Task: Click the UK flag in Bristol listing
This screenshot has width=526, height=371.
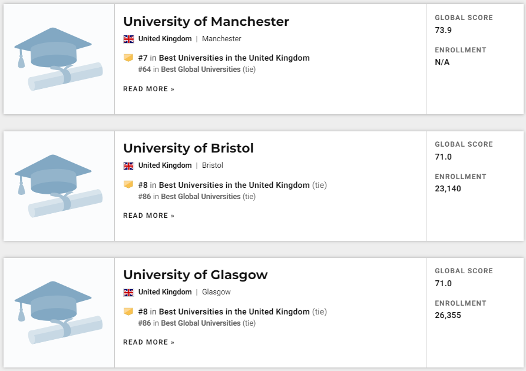Action: [x=128, y=165]
